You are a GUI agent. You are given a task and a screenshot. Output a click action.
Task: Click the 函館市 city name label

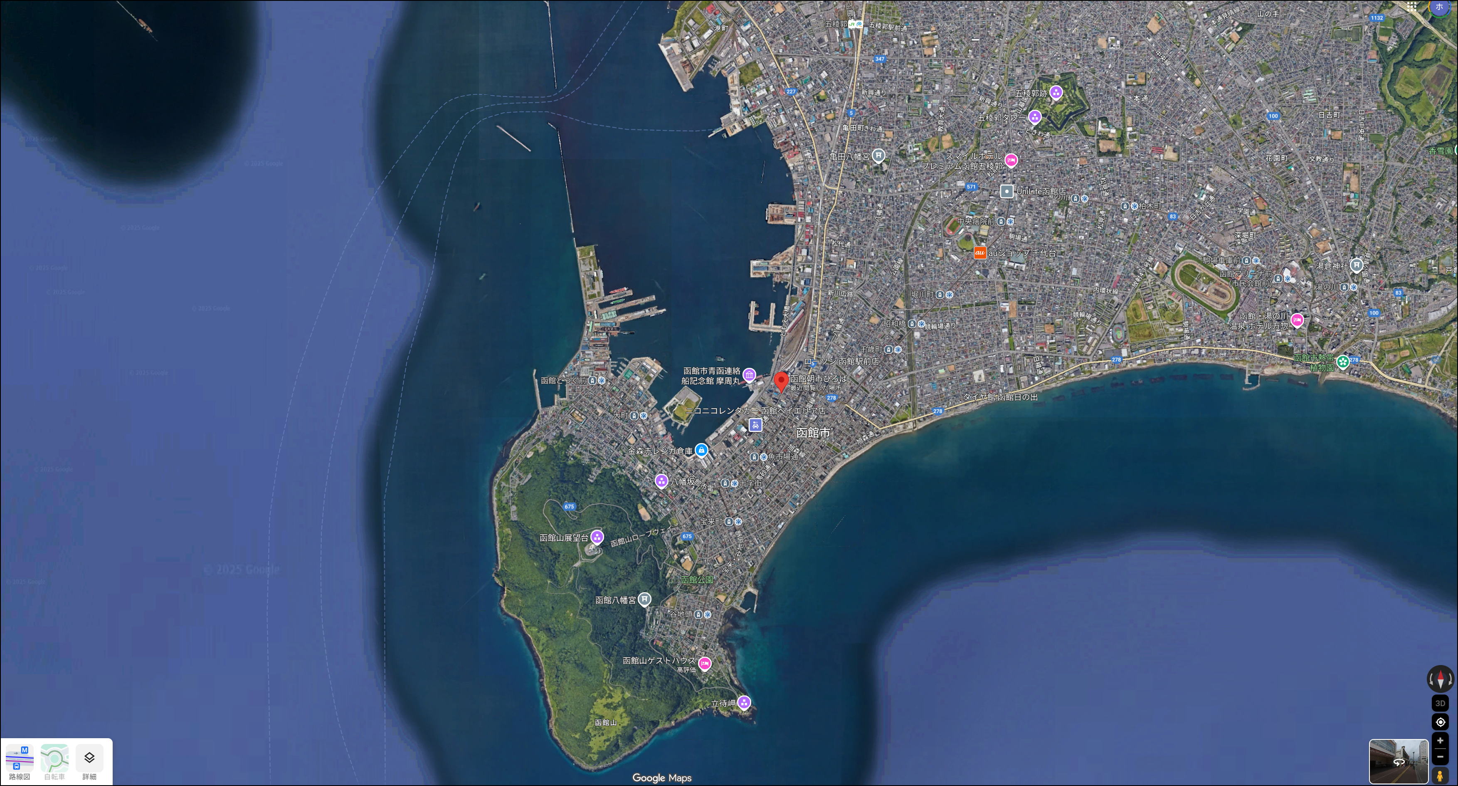click(x=813, y=432)
